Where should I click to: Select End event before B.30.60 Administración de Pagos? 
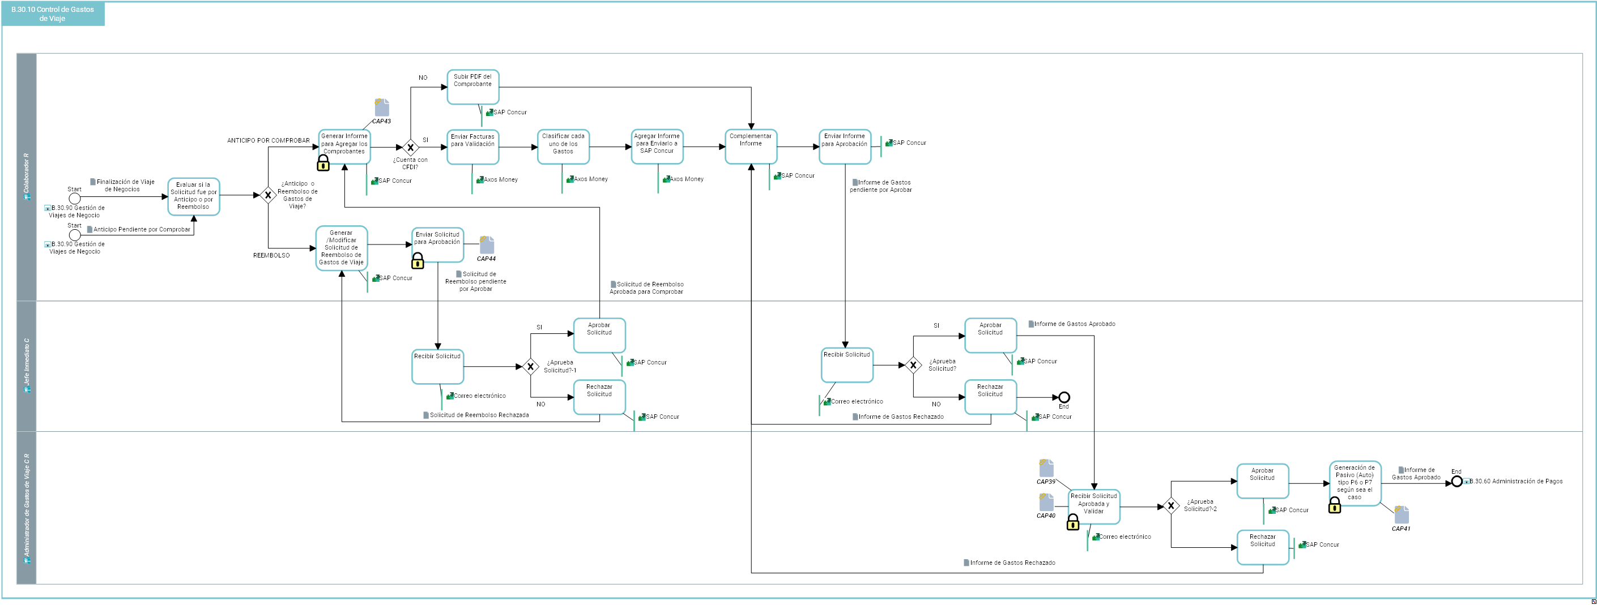coord(1457,481)
